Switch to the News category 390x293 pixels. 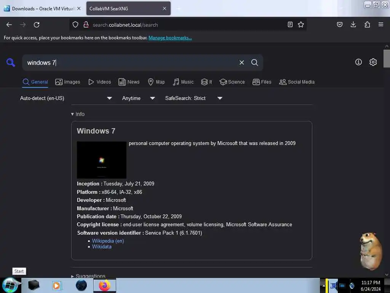(129, 82)
